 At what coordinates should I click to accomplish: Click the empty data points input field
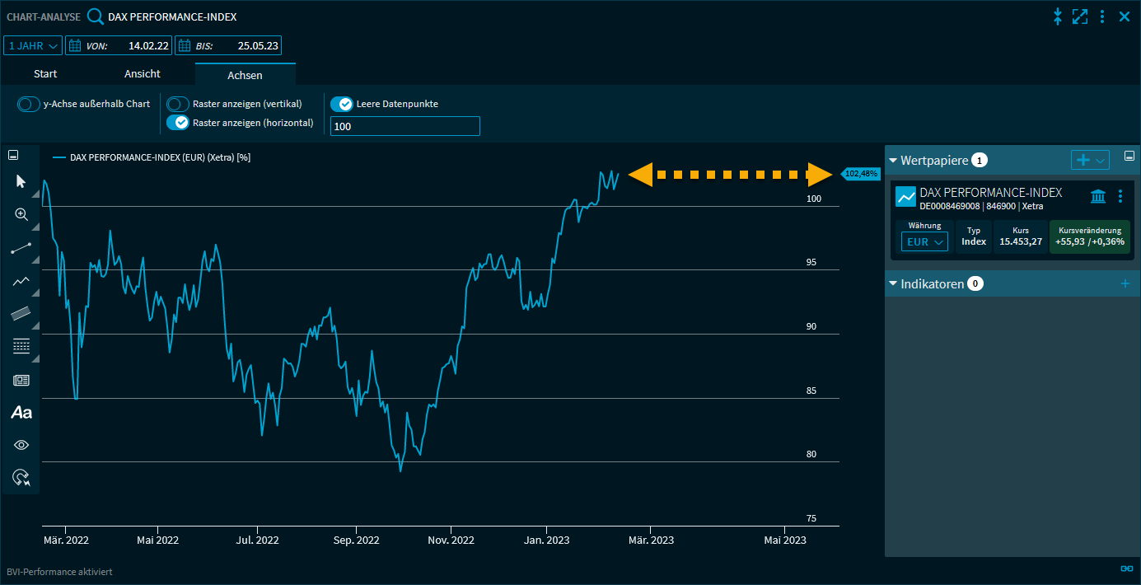pos(404,127)
